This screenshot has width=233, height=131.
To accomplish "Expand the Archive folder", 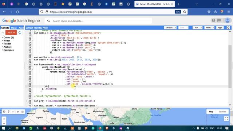I will [2, 47].
